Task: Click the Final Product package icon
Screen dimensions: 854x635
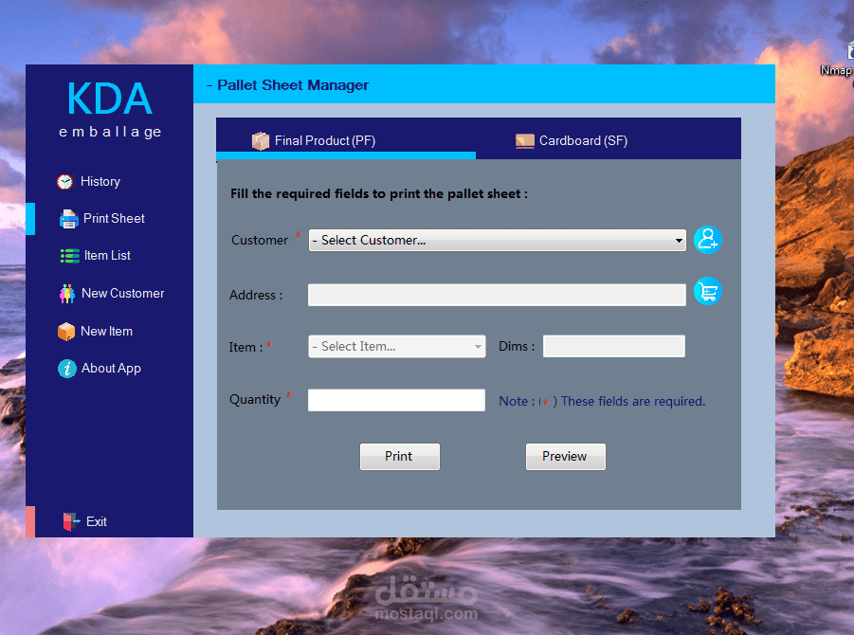Action: (261, 141)
